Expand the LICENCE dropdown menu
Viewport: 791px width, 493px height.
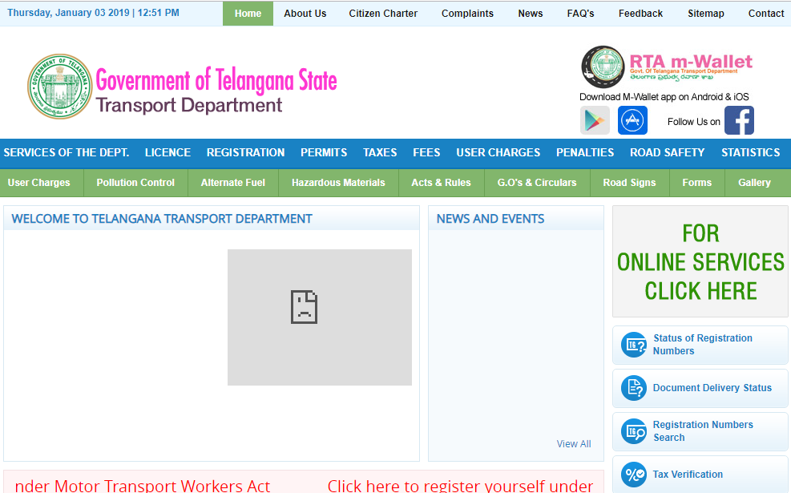167,153
